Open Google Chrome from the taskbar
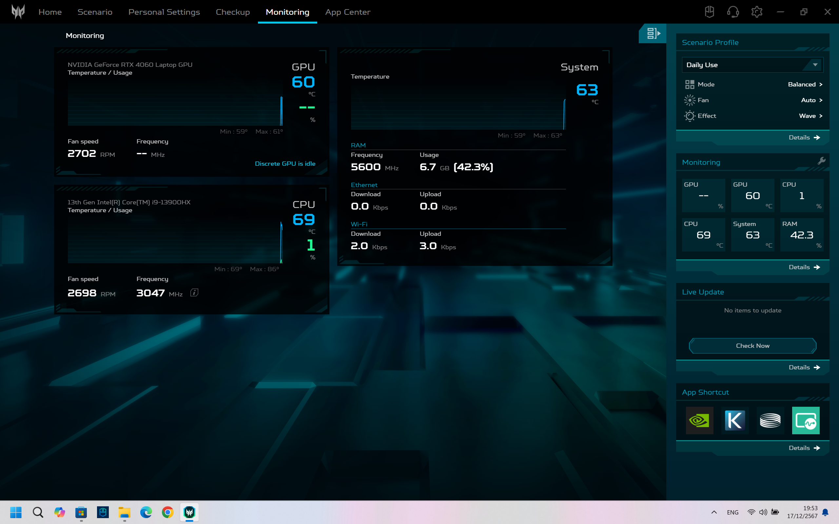839x524 pixels. pos(168,512)
